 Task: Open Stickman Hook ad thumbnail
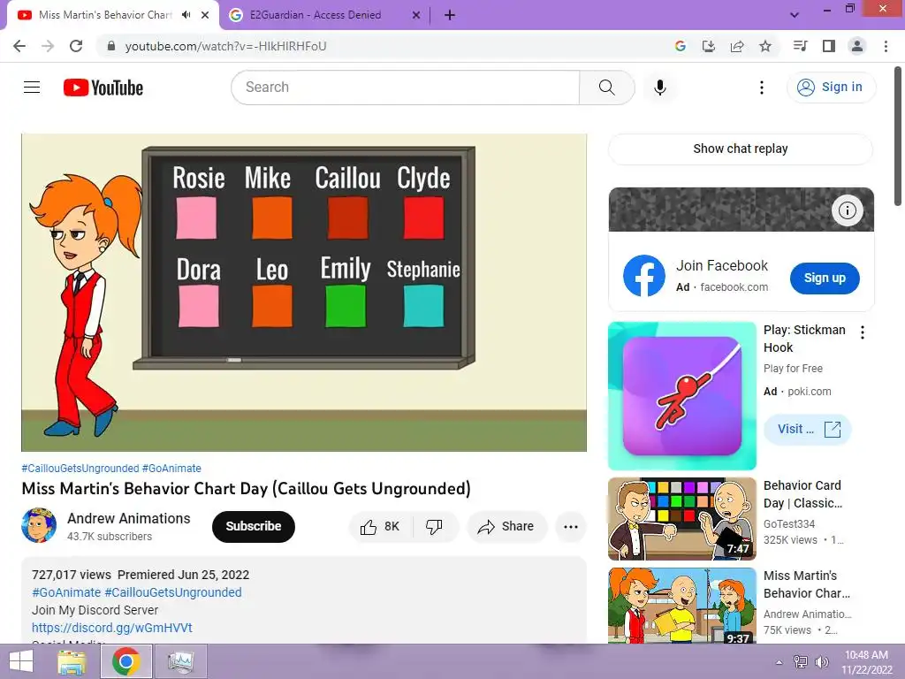click(x=682, y=396)
